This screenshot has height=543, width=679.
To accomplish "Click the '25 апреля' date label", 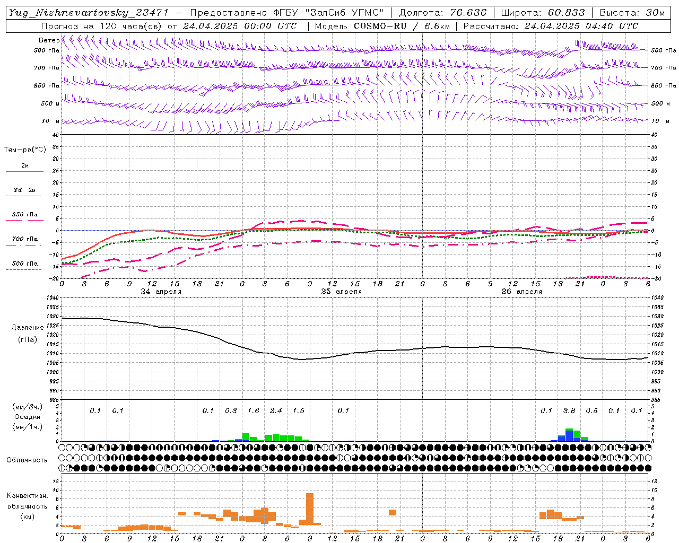I will [x=342, y=292].
